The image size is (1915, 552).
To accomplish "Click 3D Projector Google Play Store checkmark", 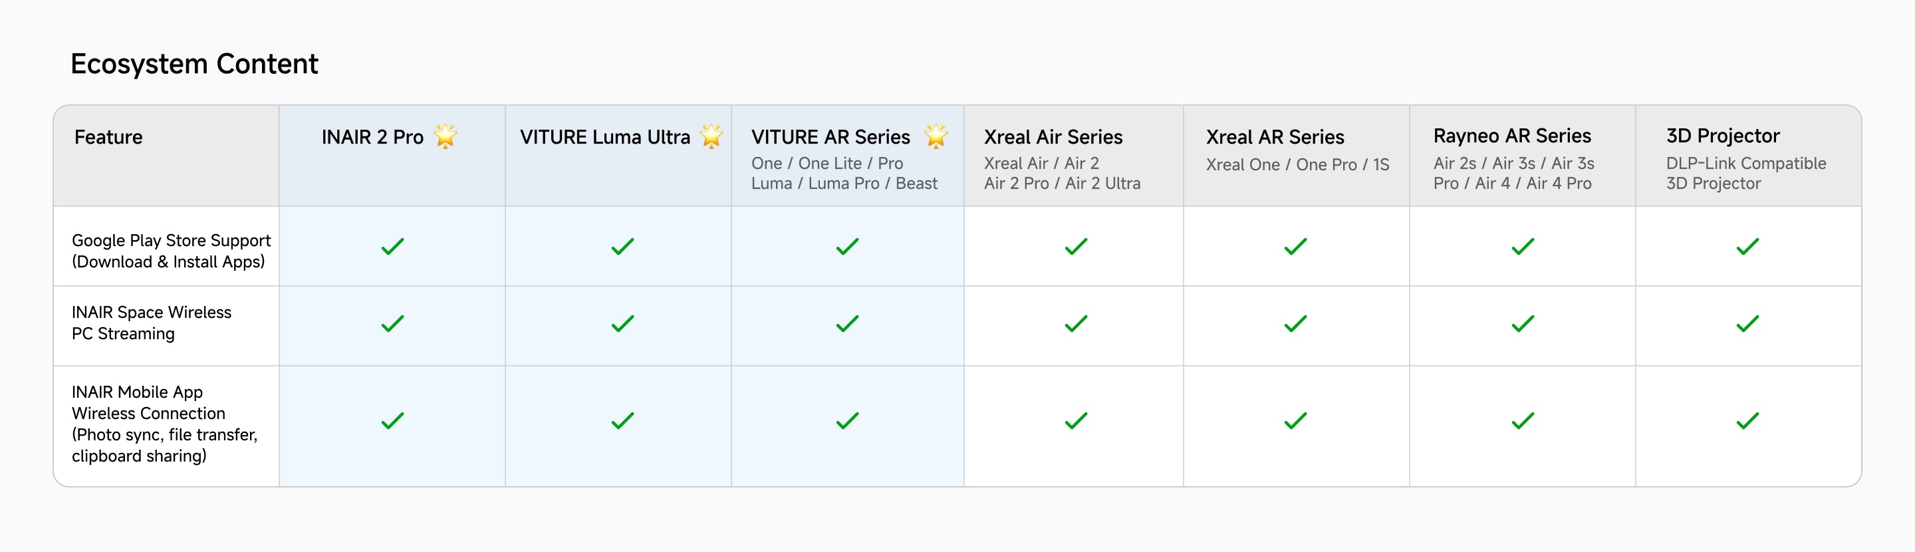I will pos(1747,246).
